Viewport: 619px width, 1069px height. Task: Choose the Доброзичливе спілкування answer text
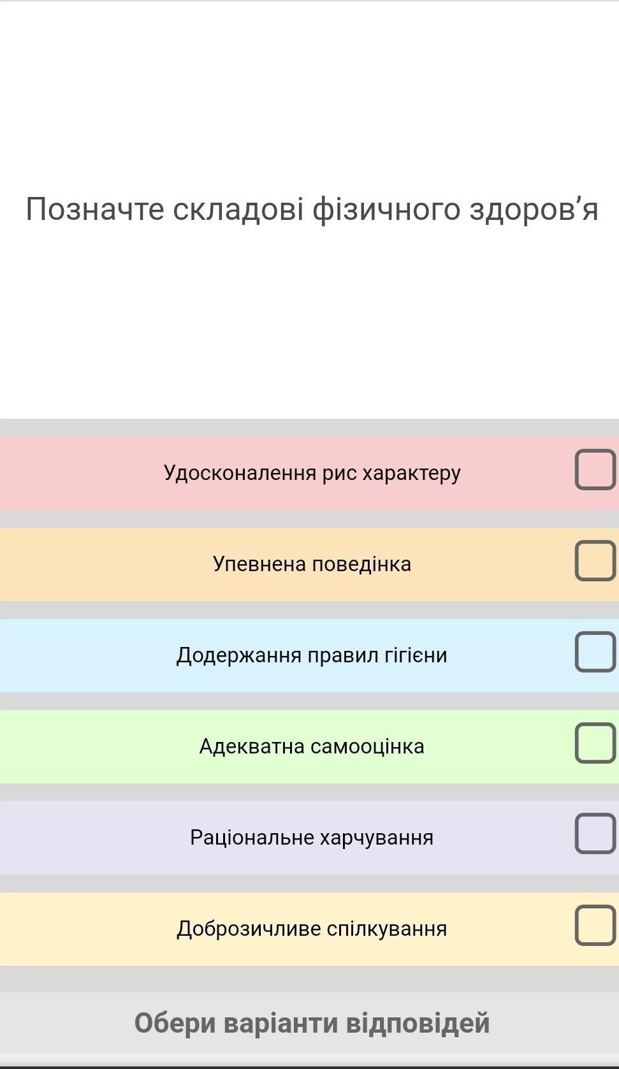click(312, 929)
